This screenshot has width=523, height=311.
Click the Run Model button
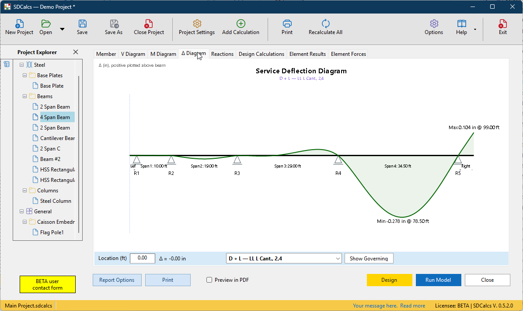coord(438,280)
